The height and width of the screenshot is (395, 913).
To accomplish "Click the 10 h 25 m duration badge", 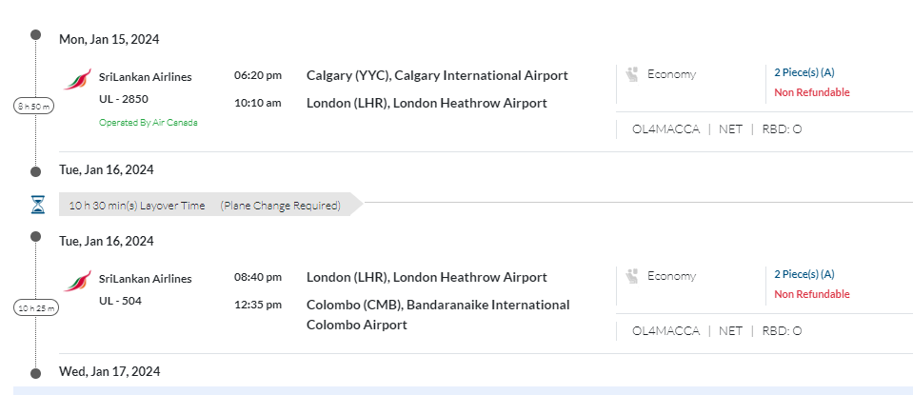I will (34, 307).
